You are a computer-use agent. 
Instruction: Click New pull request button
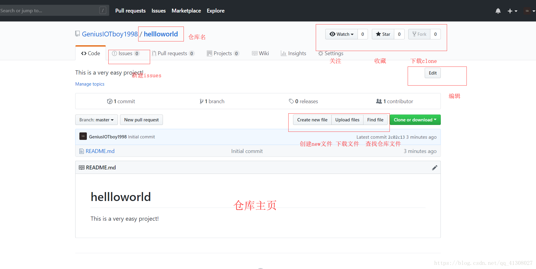coord(141,120)
